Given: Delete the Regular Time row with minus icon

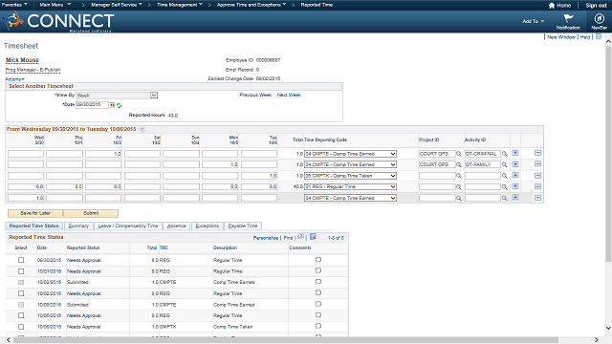Looking at the screenshot, I should point(537,187).
